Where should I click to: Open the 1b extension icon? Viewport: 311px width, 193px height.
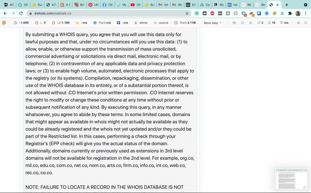(x=228, y=13)
